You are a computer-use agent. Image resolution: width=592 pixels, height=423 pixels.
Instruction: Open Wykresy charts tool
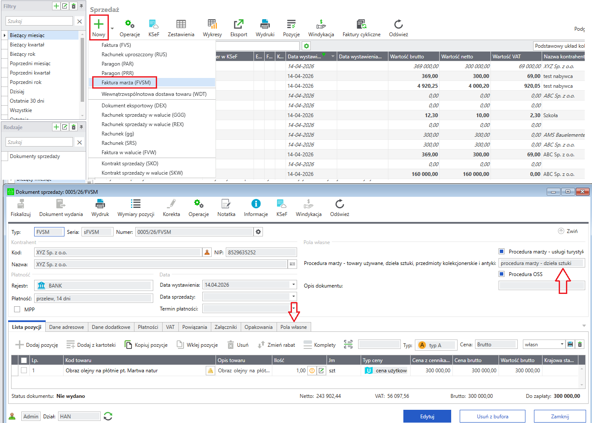212,24
